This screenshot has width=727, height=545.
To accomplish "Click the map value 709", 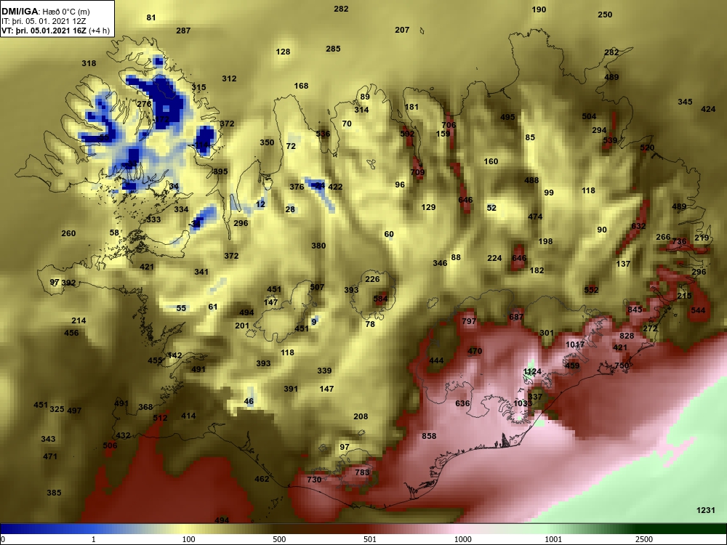I will tap(417, 172).
